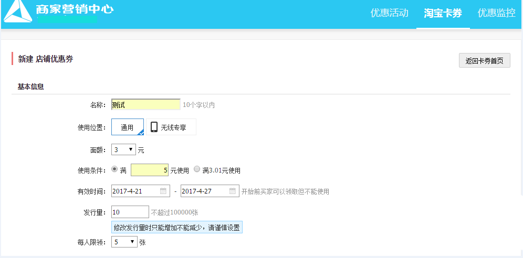Viewport: 523px width, 258px height.
Task: Switch to the 淘宝卡券 tab
Action: click(x=443, y=13)
